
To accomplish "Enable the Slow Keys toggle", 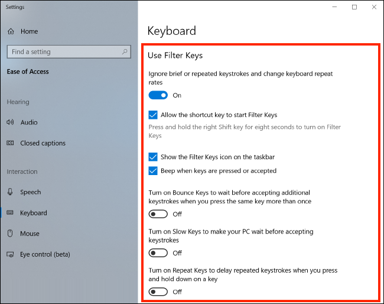I will coord(158,253).
